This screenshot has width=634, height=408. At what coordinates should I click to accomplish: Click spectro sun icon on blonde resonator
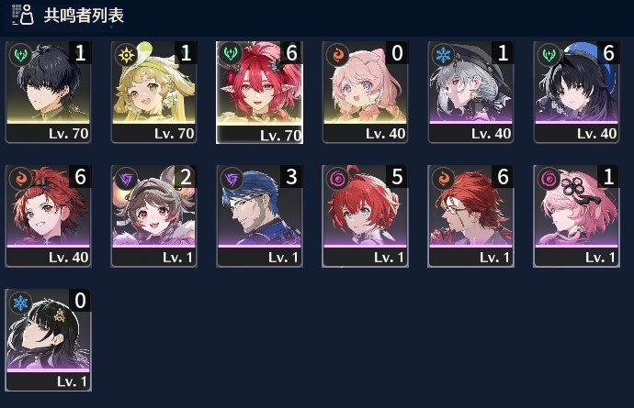126,54
